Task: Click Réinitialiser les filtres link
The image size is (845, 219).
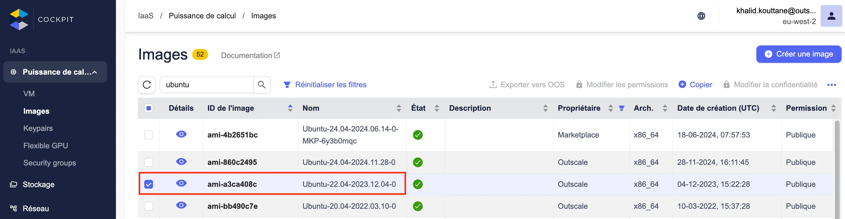Action: (330, 85)
